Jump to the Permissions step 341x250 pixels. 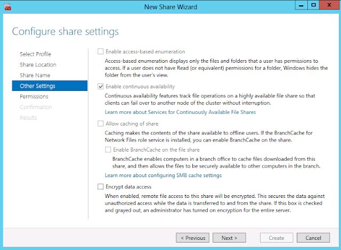[34, 97]
